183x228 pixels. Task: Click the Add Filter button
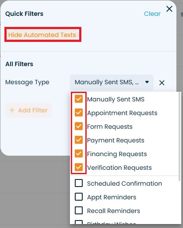click(29, 110)
